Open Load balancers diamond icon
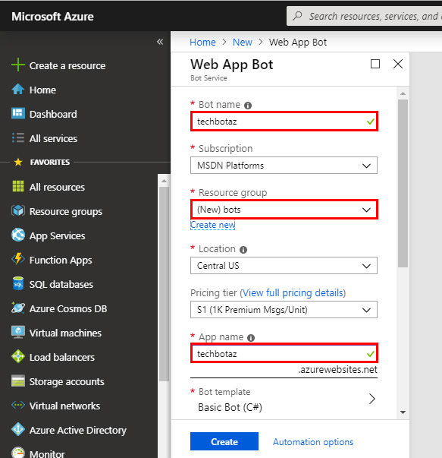Viewport: 442px width, 458px height. point(18,357)
